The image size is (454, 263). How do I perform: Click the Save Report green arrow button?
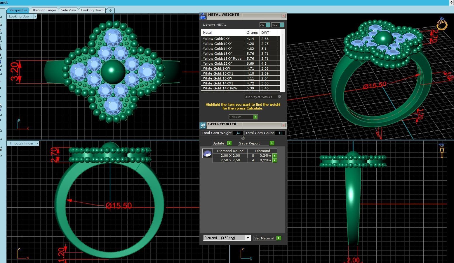click(x=272, y=143)
